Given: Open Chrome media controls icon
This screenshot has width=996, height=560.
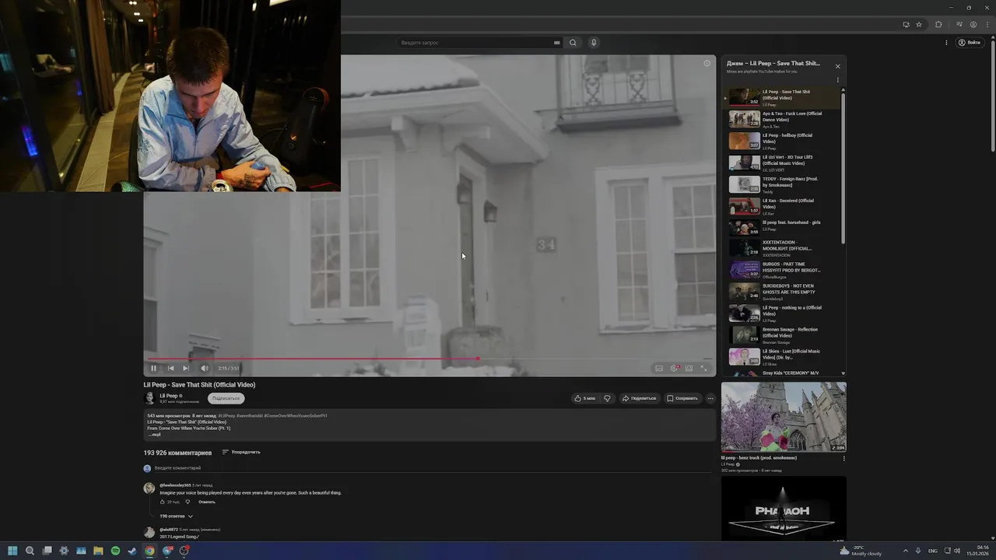Looking at the screenshot, I should [959, 24].
